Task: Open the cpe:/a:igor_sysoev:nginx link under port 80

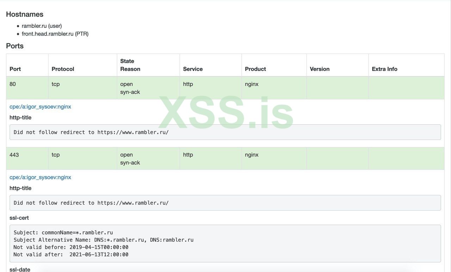Action: click(40, 106)
